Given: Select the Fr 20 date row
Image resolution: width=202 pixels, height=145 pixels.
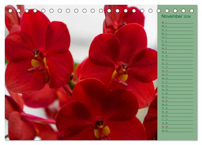Looking at the screenshot, I should pyautogui.click(x=177, y=93).
